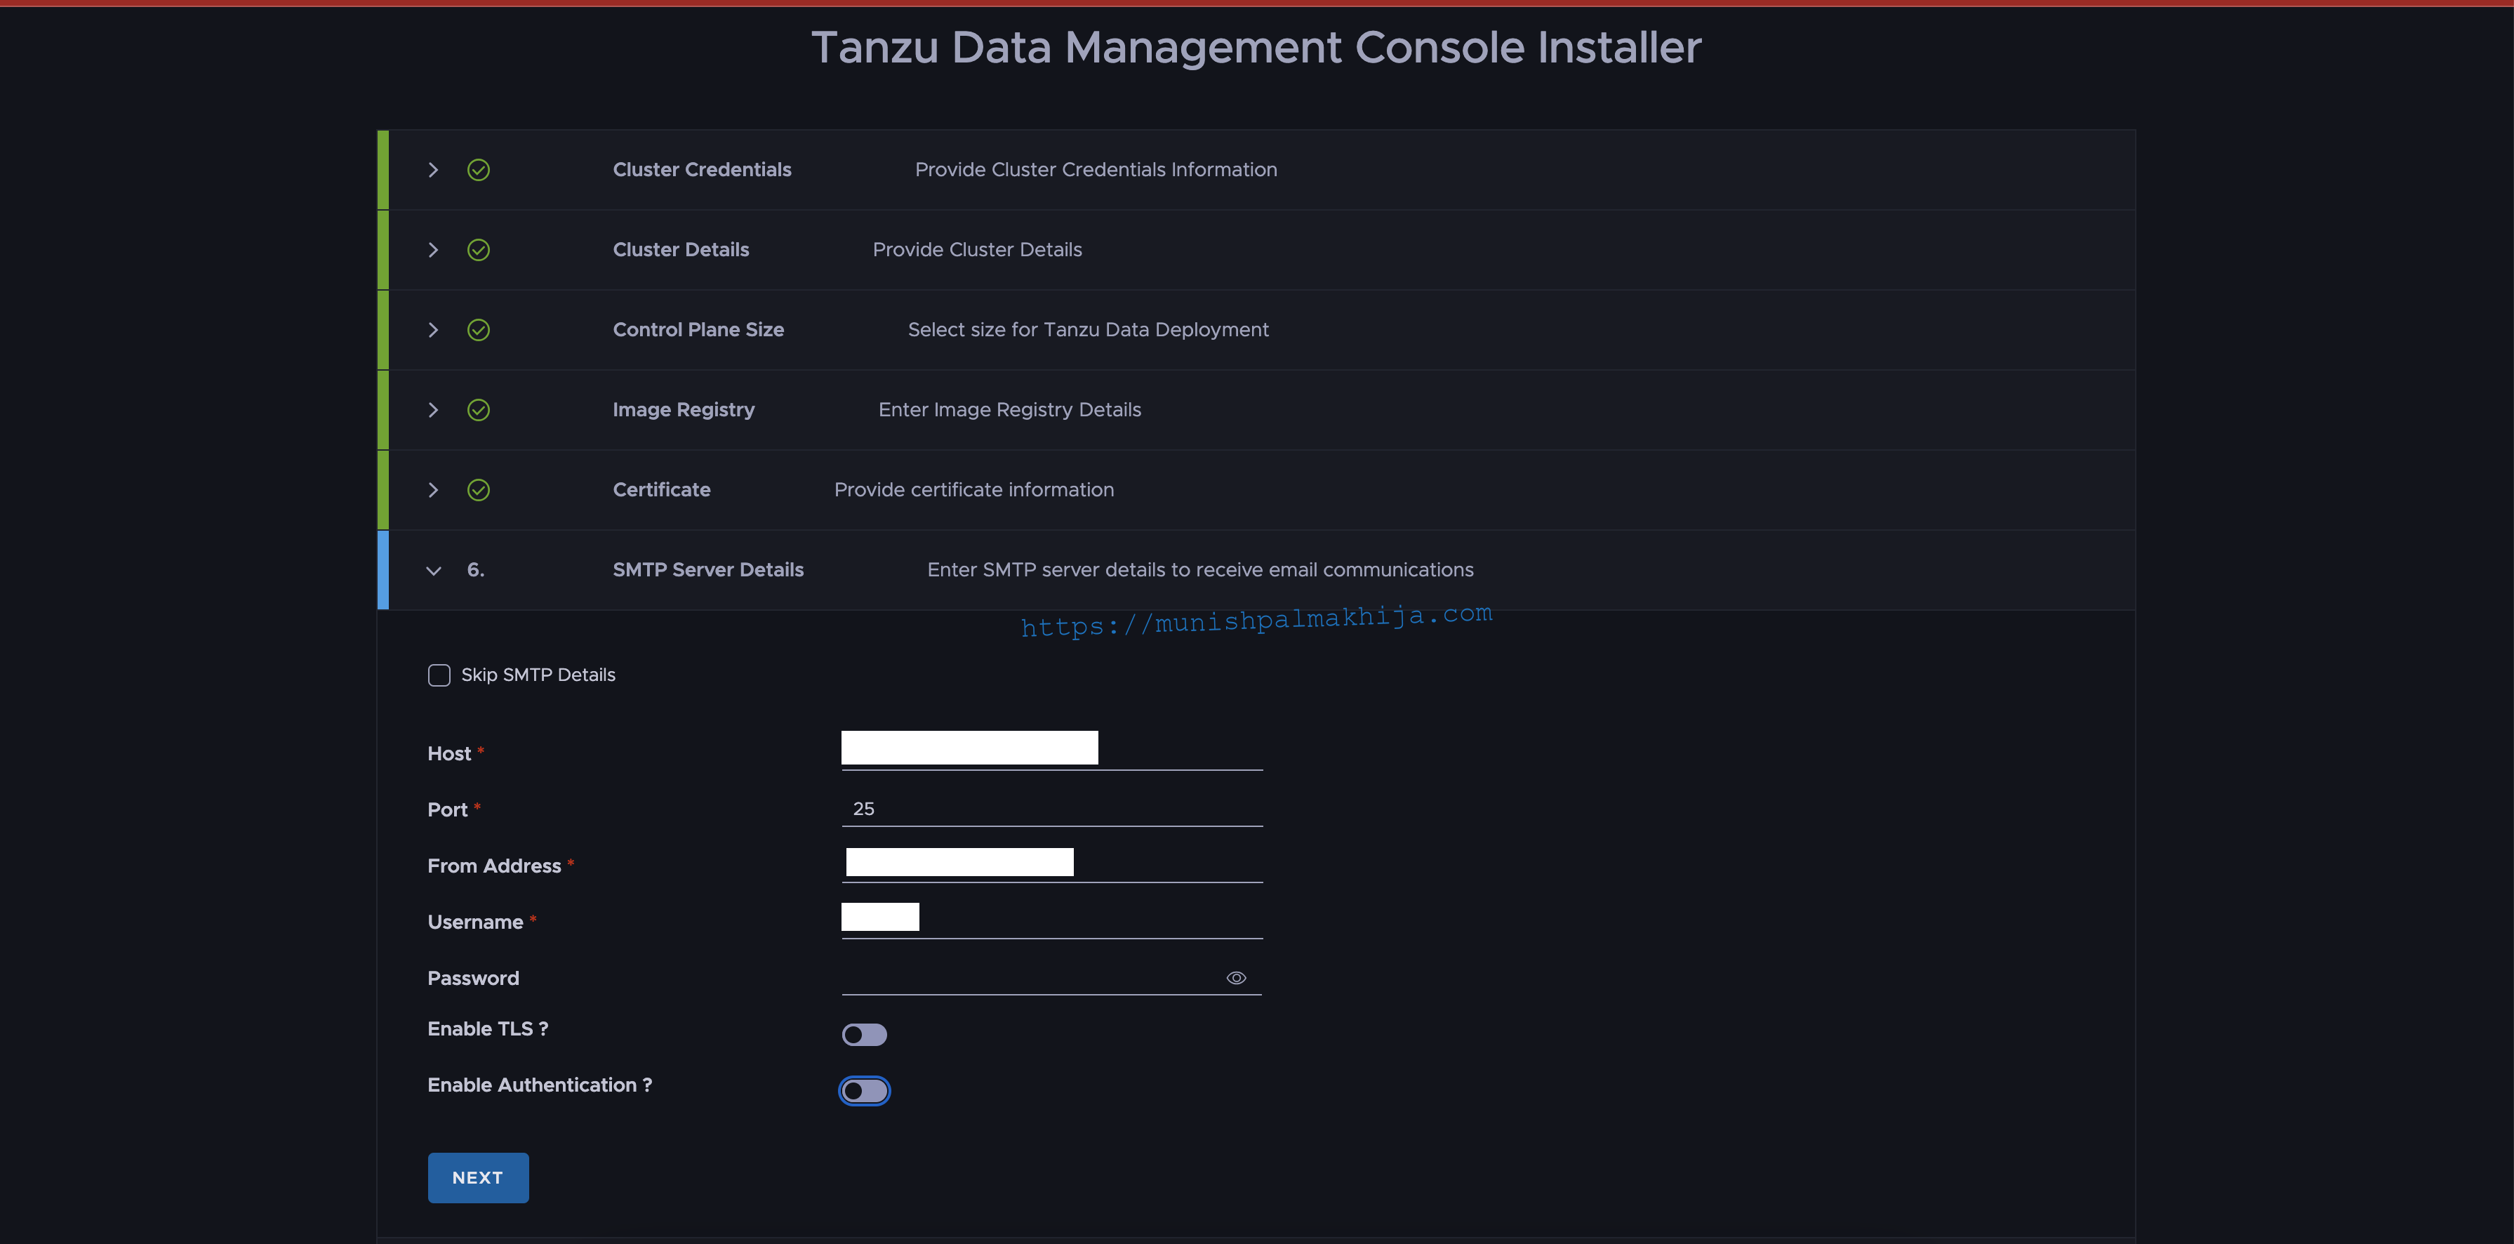Click the 'Enable Authentication ?' label
This screenshot has height=1244, width=2514.
pos(540,1086)
